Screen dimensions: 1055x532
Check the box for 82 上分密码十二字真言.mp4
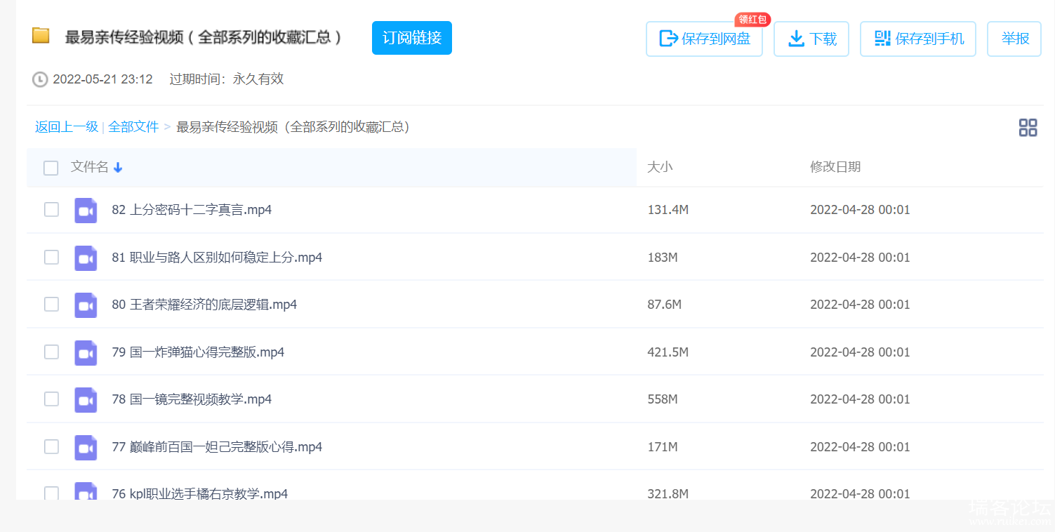[x=51, y=210]
